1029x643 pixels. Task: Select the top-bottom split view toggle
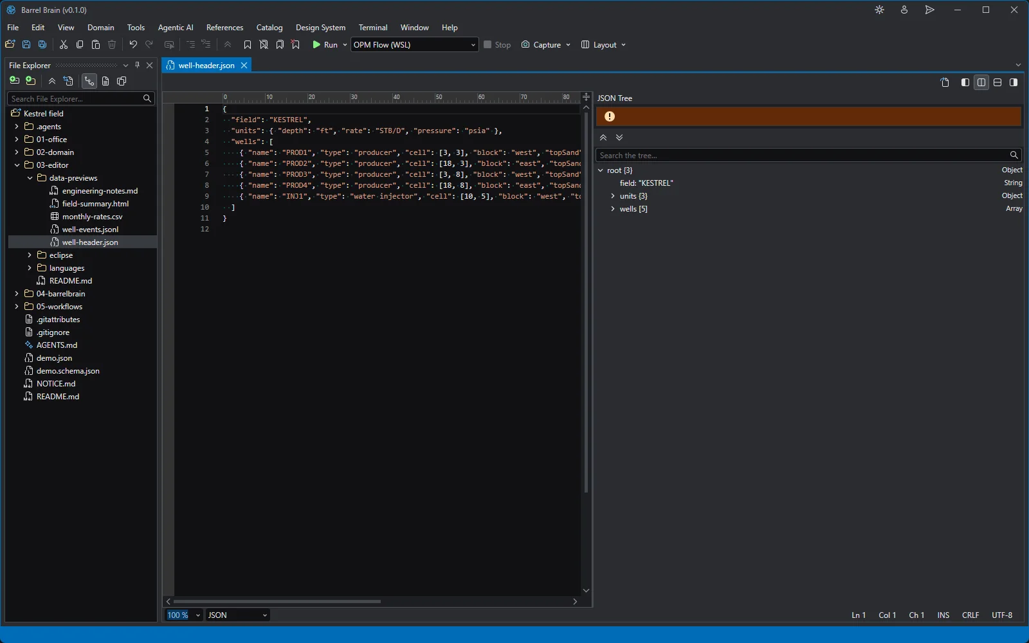point(997,82)
